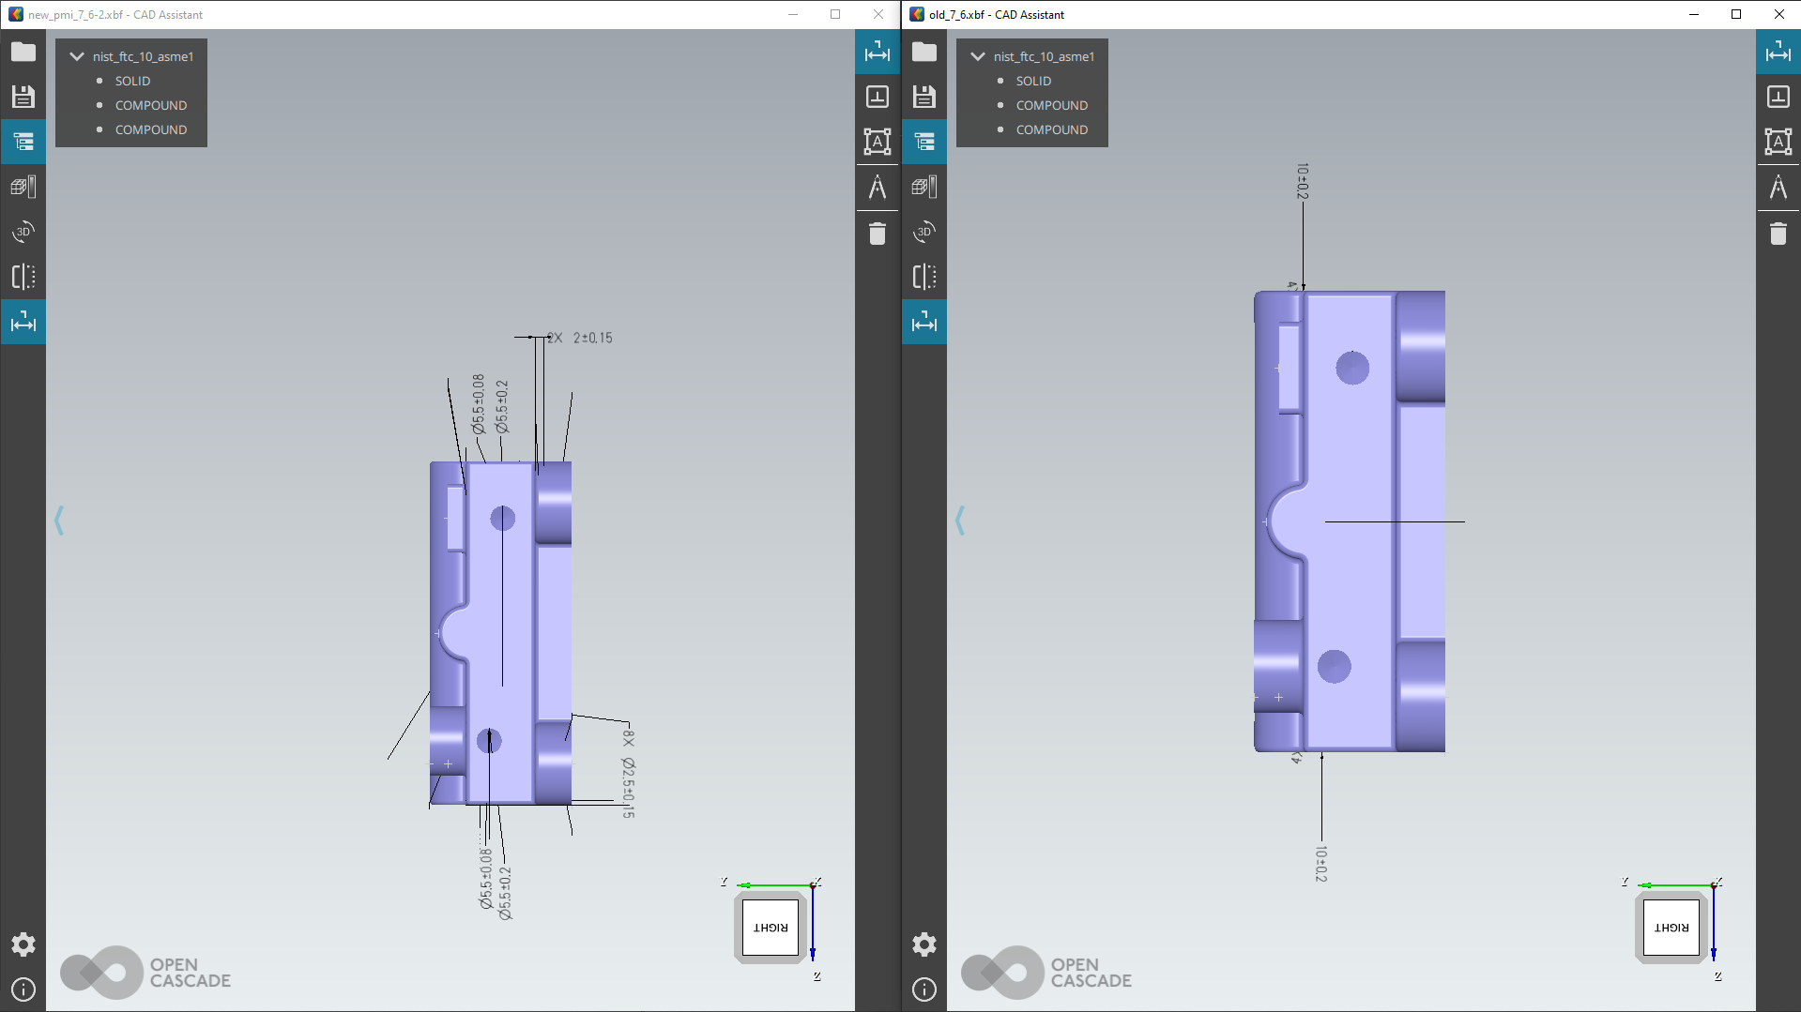Select SOLID item in left window tree
1801x1012 pixels.
coord(132,81)
